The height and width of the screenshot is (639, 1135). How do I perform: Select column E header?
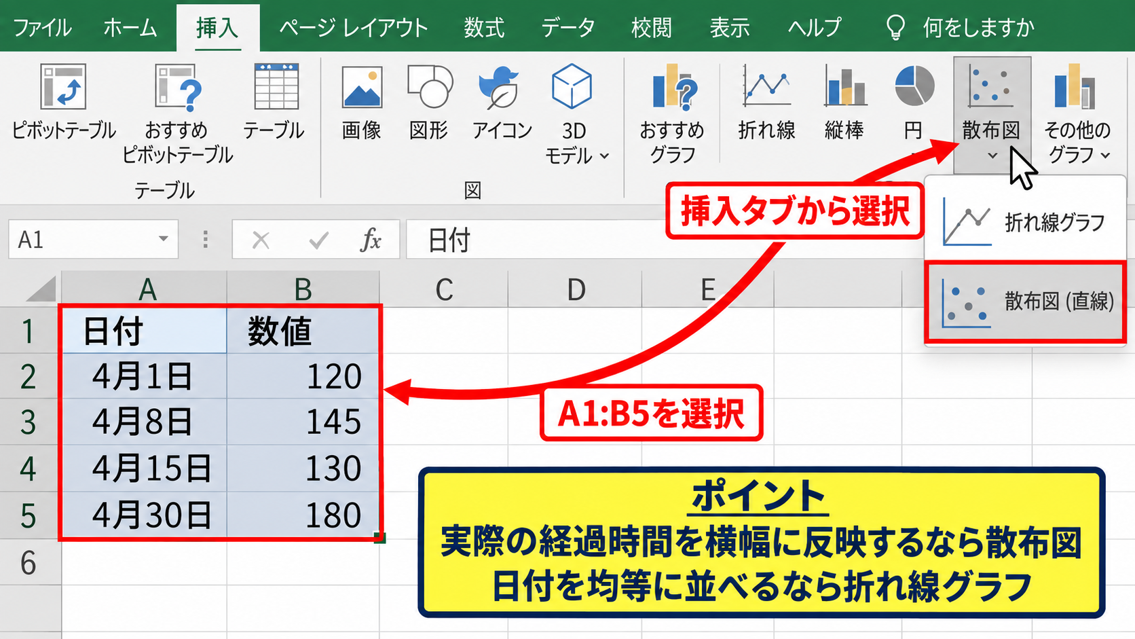pyautogui.click(x=708, y=289)
